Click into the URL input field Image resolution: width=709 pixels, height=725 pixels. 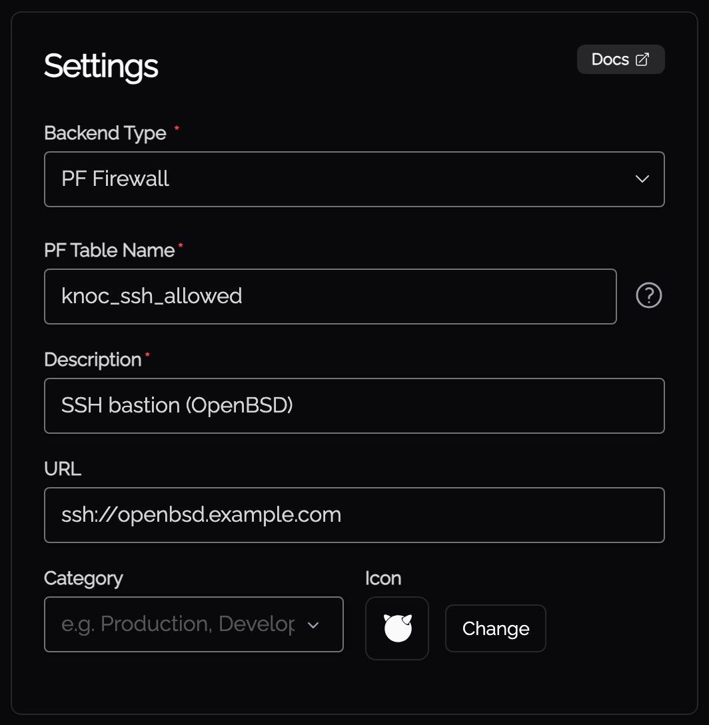click(x=354, y=515)
